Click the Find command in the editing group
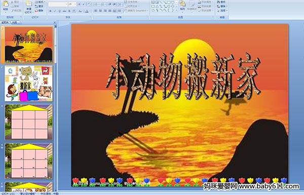This screenshot has width=304, height=195. 221,2
